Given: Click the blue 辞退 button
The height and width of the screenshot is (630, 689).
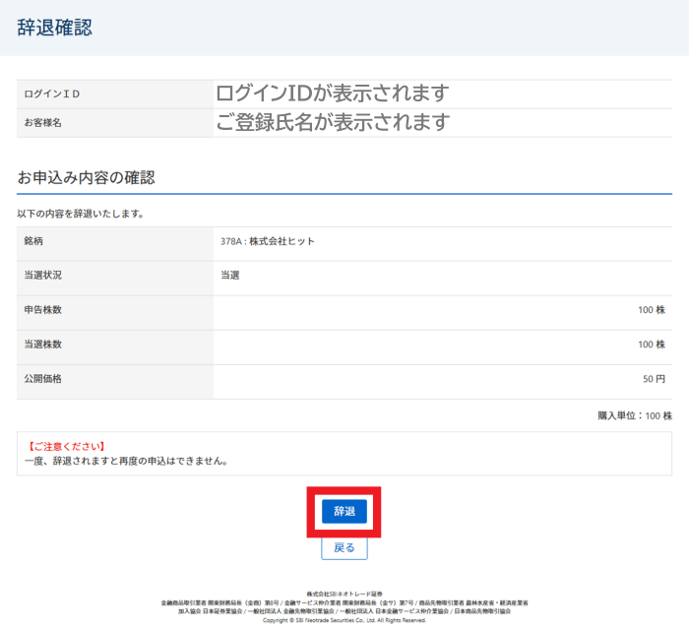Looking at the screenshot, I should [344, 511].
